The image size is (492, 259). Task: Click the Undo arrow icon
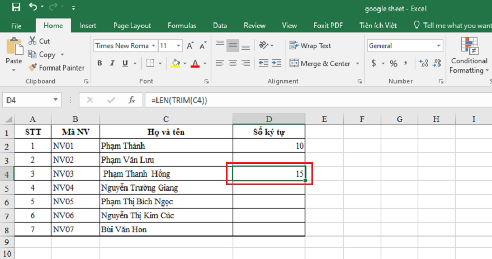click(x=33, y=8)
